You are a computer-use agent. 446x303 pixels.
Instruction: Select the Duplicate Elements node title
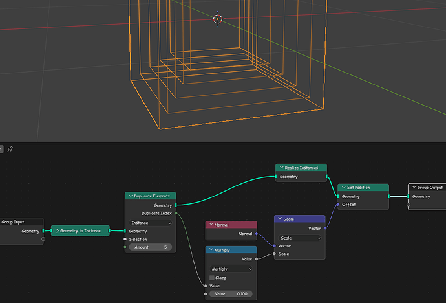click(x=152, y=196)
